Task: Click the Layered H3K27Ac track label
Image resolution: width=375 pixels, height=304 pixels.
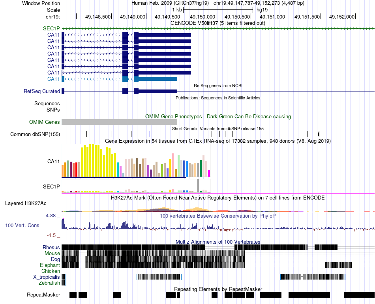Action: pyautogui.click(x=26, y=203)
